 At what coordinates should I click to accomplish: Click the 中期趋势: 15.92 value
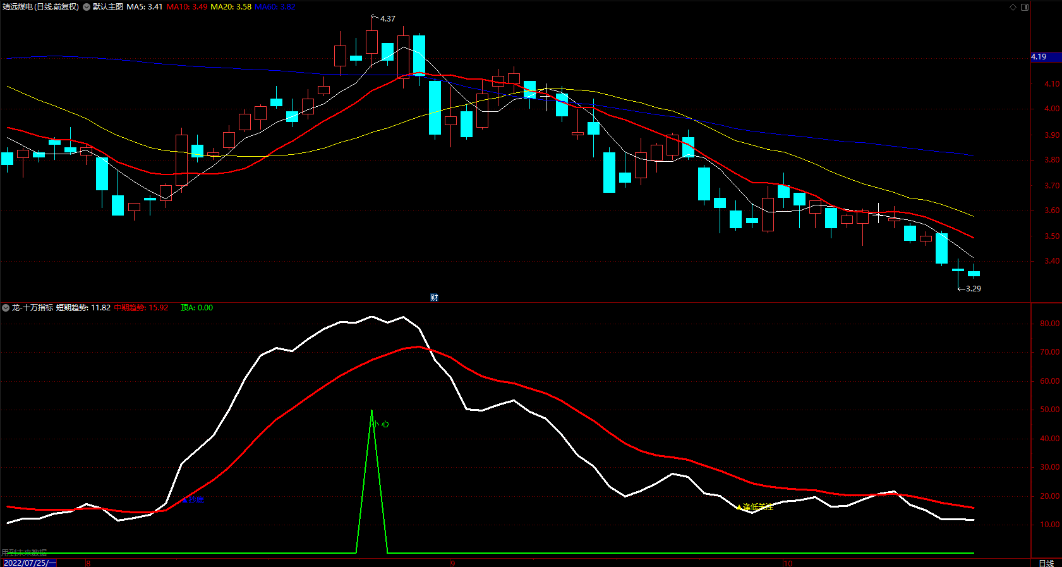[142, 308]
